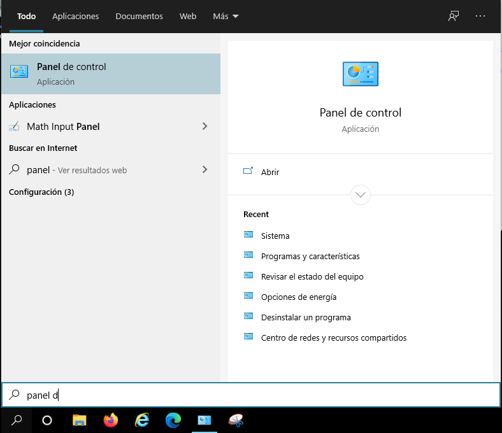The height and width of the screenshot is (433, 502).
Task: Expand more actions with the chevron below Abrir
Action: point(361,194)
